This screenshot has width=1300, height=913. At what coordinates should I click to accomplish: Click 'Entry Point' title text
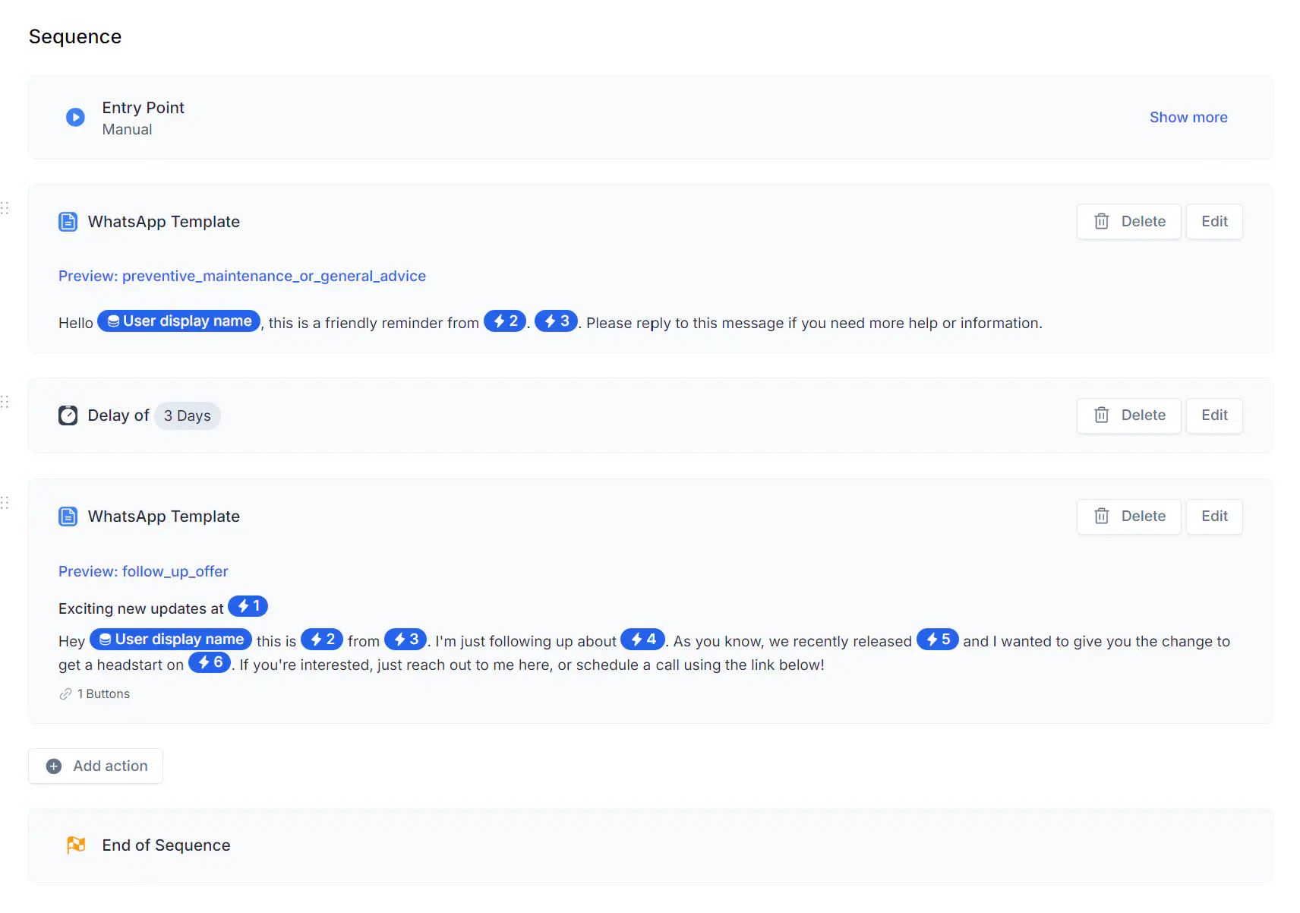pos(144,108)
